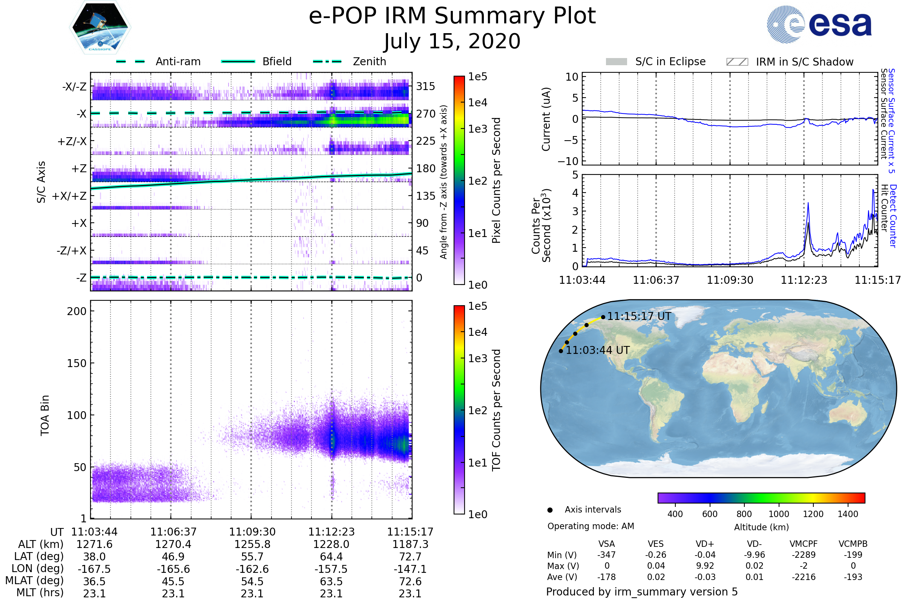Click the 11:15:17 UT track endpoint on map
The height and width of the screenshot is (603, 905).
point(603,317)
